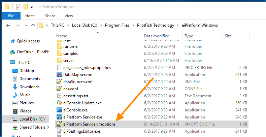
Task: Click PilotFish Technology in the address path
Action: pyautogui.click(x=156, y=25)
